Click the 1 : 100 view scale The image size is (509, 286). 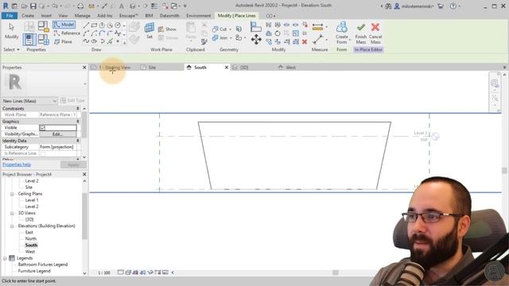tap(104, 272)
